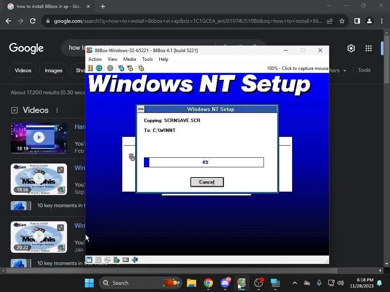
Task: Open the Chrome profile menu
Action: (x=369, y=21)
